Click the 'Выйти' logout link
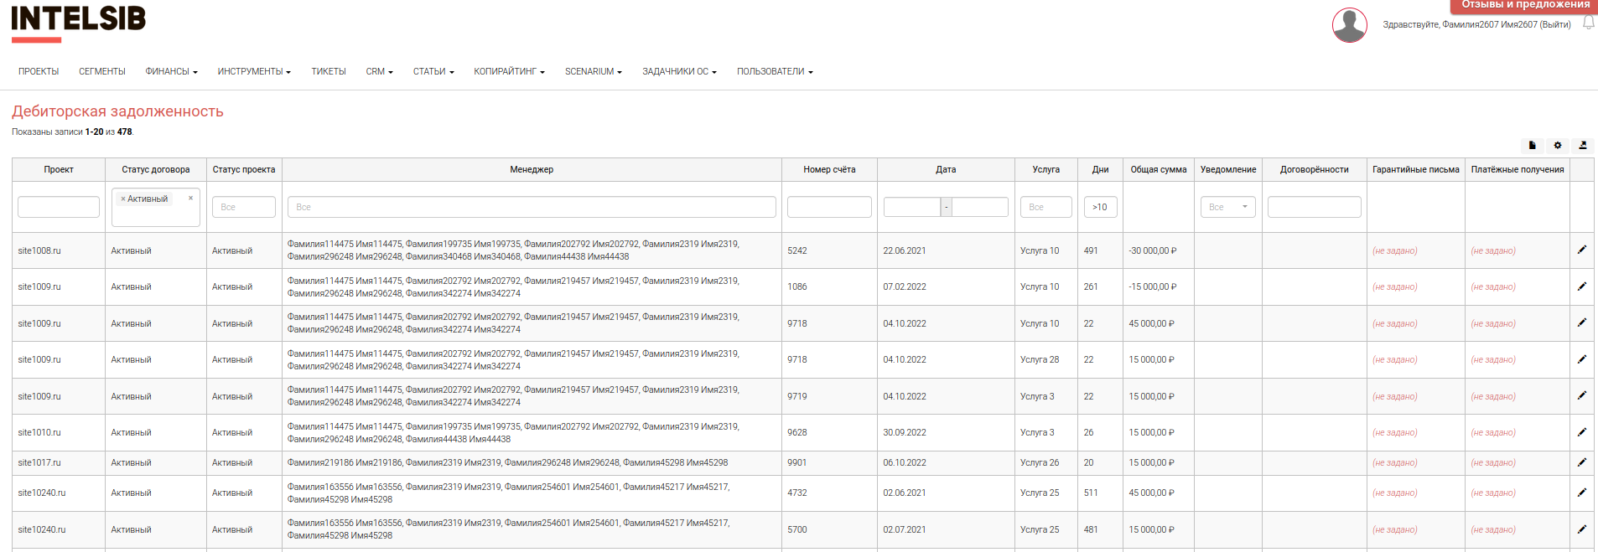The height and width of the screenshot is (552, 1598). coord(1554,25)
